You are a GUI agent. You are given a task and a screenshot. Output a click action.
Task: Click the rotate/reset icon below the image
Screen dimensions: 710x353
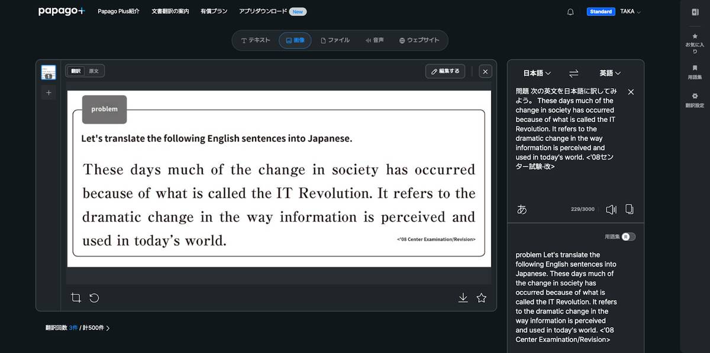[94, 298]
